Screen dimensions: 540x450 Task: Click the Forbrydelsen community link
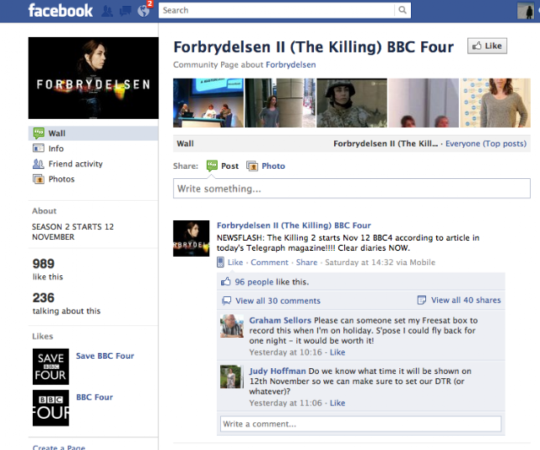coord(290,64)
